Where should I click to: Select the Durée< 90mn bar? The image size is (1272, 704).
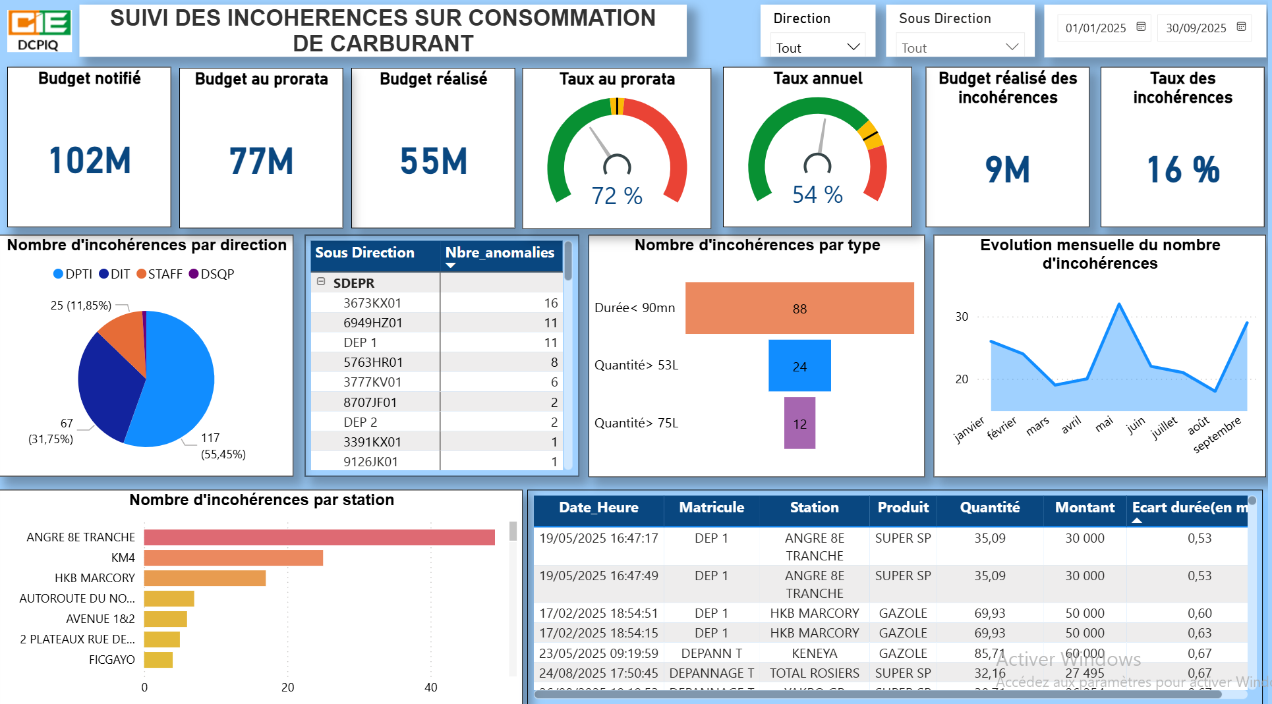click(799, 308)
